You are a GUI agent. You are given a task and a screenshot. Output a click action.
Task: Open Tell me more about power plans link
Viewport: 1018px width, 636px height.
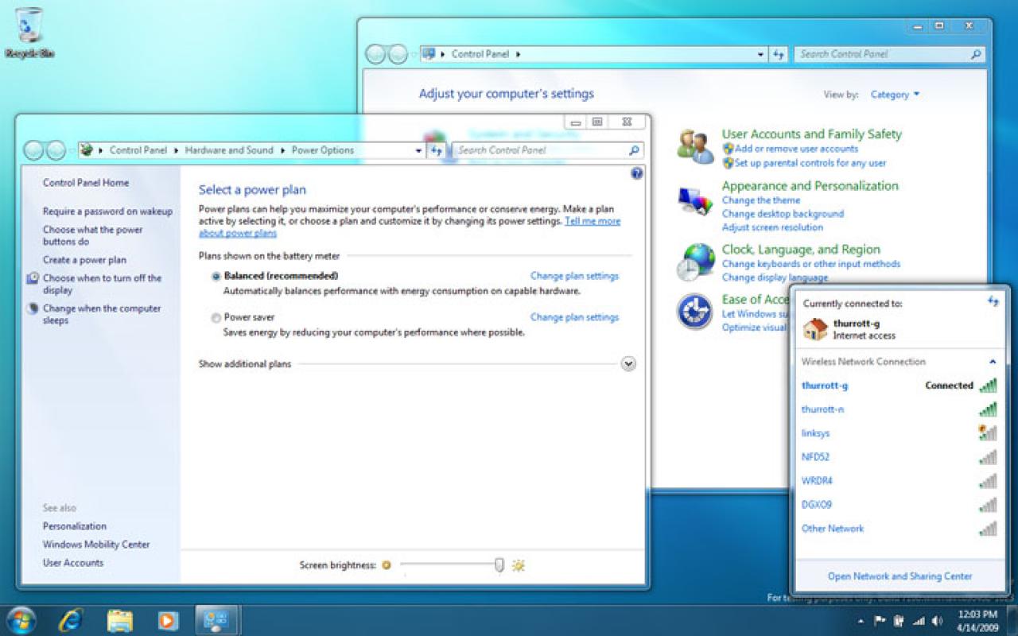[x=593, y=221]
